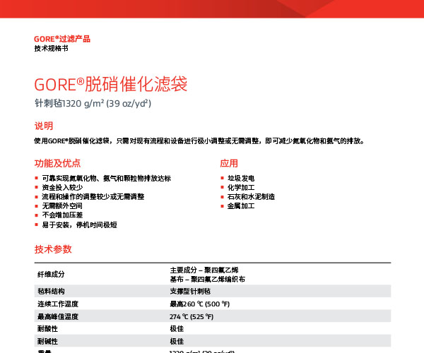Click the value '最高260 ℃ (500 ℉)'
Viewport: 424px width, 353px height.
click(x=200, y=304)
